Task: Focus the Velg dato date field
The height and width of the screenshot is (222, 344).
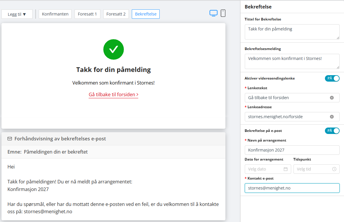Action: [268, 169]
